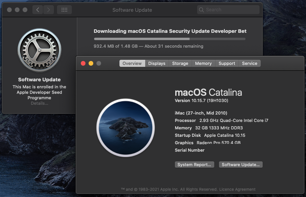Open the Memory tab
This screenshot has width=306, height=197.
coord(203,63)
